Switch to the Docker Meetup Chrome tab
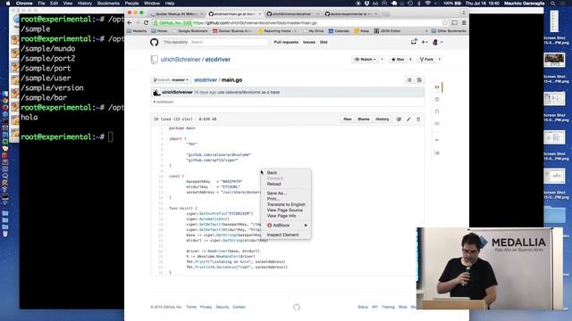 [176, 14]
